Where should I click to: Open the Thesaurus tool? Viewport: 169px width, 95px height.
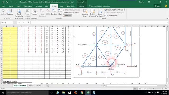10,12
